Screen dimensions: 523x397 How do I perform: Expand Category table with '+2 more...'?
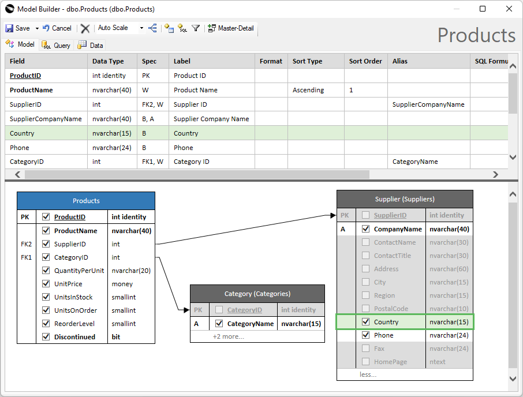tap(228, 336)
